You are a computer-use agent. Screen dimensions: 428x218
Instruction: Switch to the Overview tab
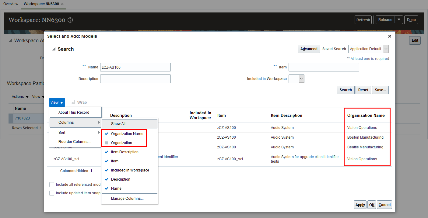coord(11,4)
